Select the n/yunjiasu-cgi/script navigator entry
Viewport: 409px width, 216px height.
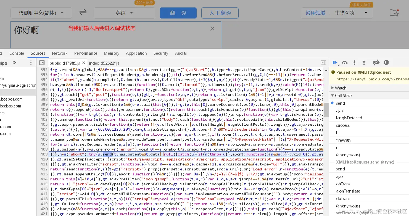click(x=18, y=85)
